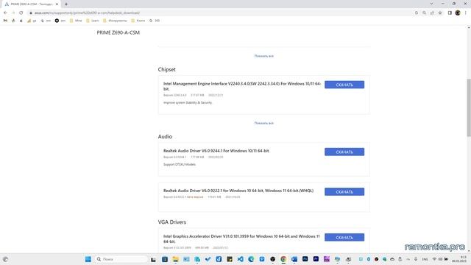Open Task View on taskbar
The image size is (471, 265).
(153, 259)
